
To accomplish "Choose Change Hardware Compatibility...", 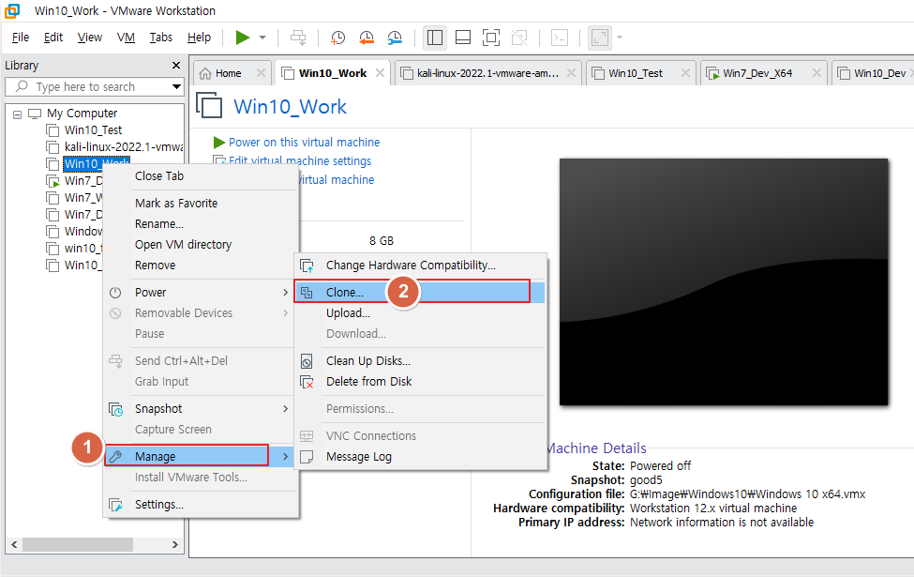I will [x=420, y=266].
